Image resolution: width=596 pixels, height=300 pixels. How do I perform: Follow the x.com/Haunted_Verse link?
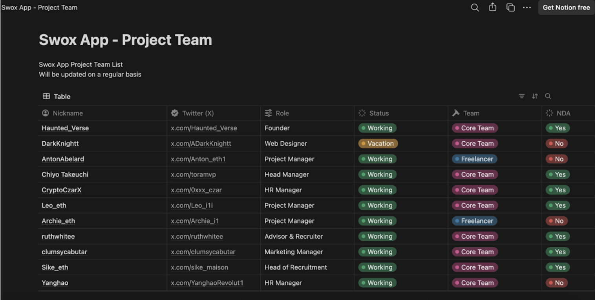204,128
